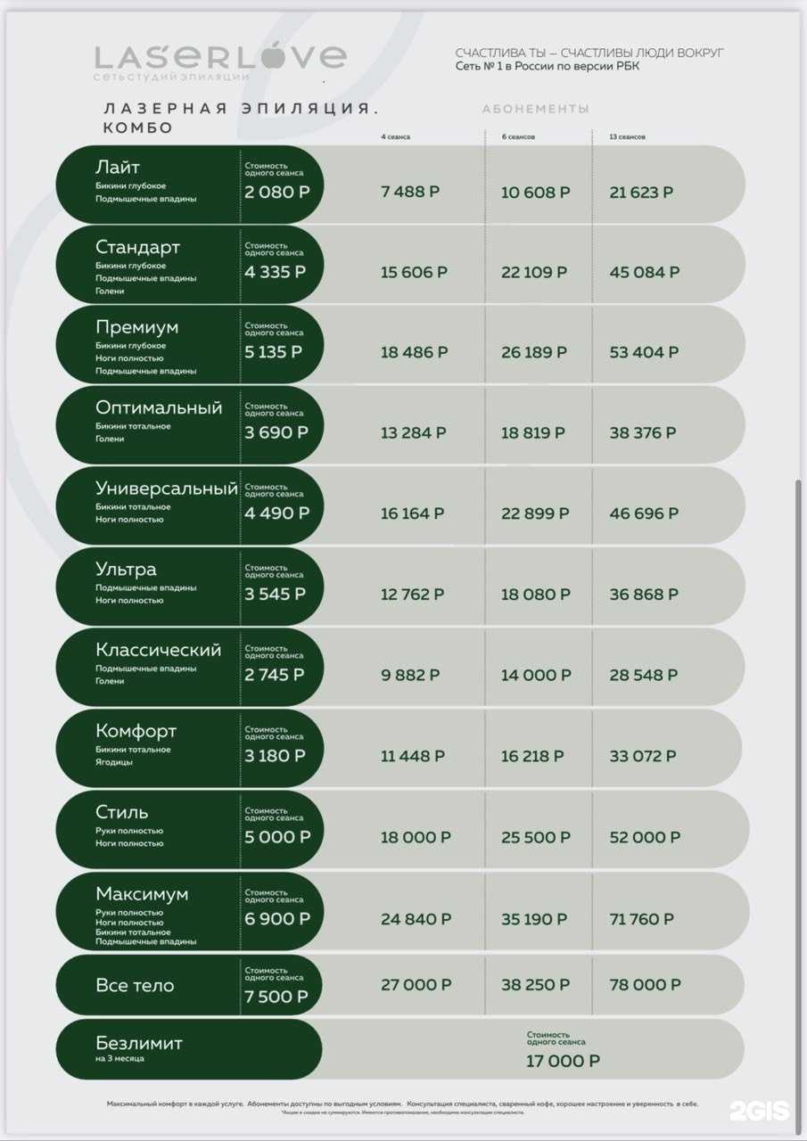Click the 7 488 Р four-session Лайт price
807x1141 pixels.
[410, 192]
